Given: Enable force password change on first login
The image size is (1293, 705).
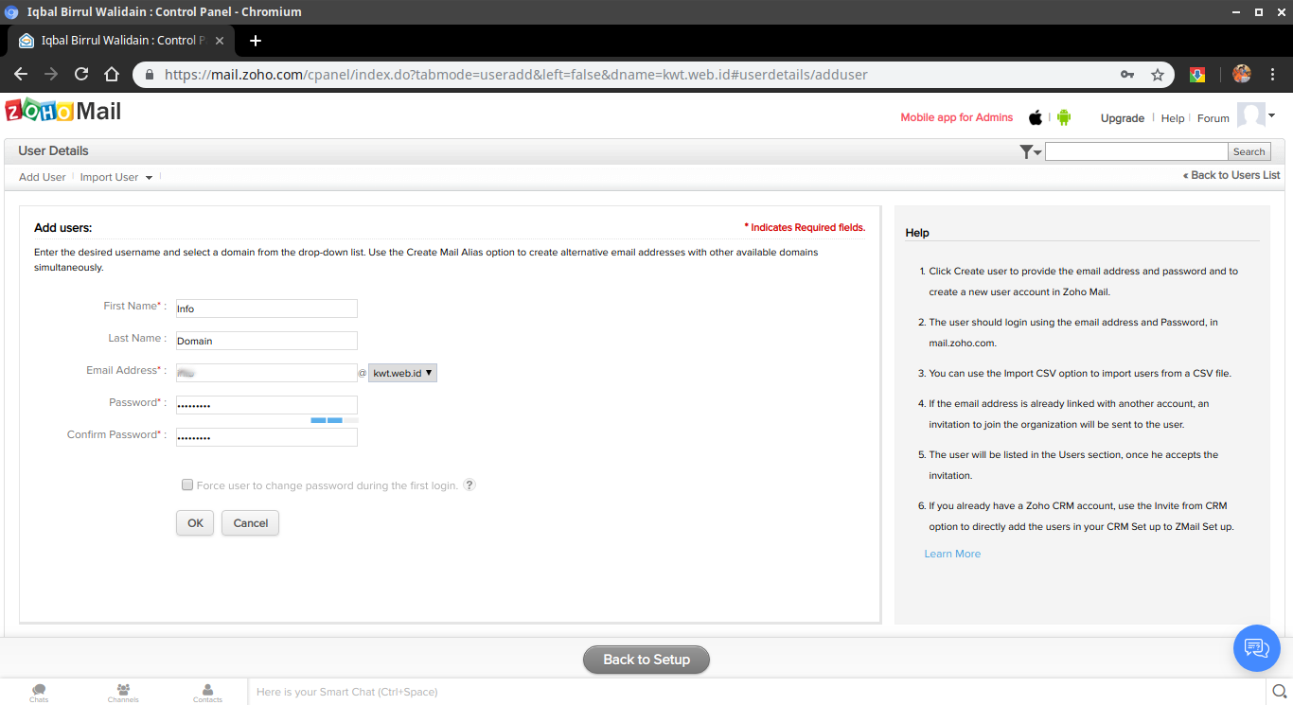Looking at the screenshot, I should coord(187,485).
